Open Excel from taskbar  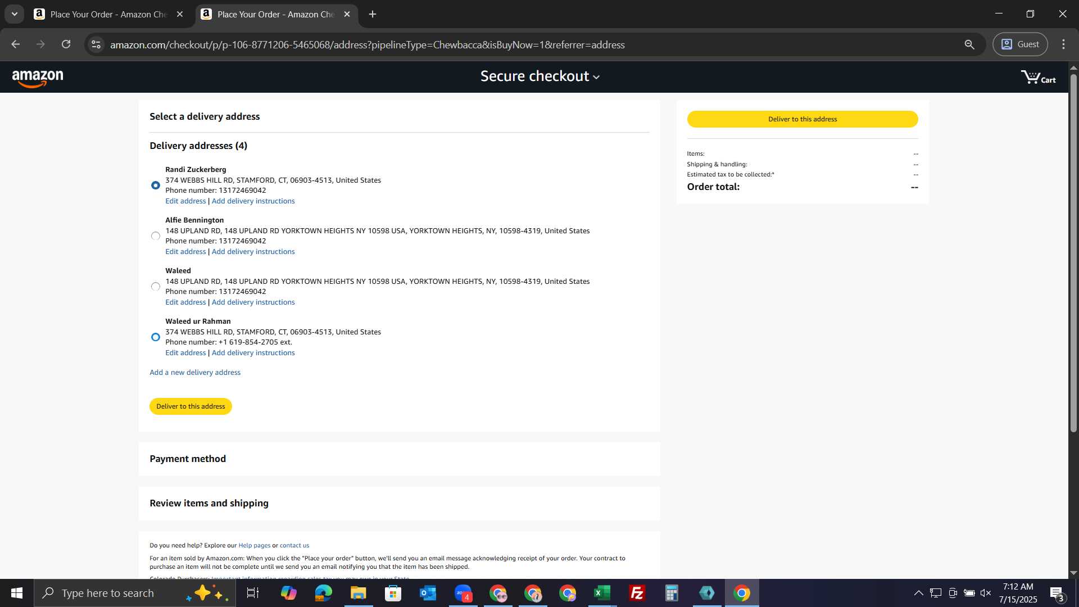pyautogui.click(x=602, y=593)
